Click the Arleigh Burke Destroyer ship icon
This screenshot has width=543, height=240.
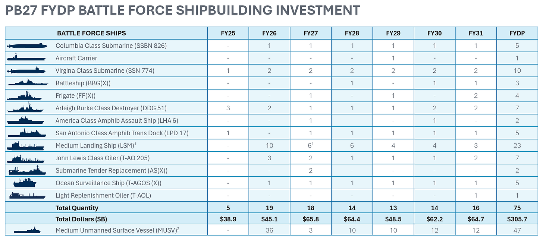[x=26, y=108]
